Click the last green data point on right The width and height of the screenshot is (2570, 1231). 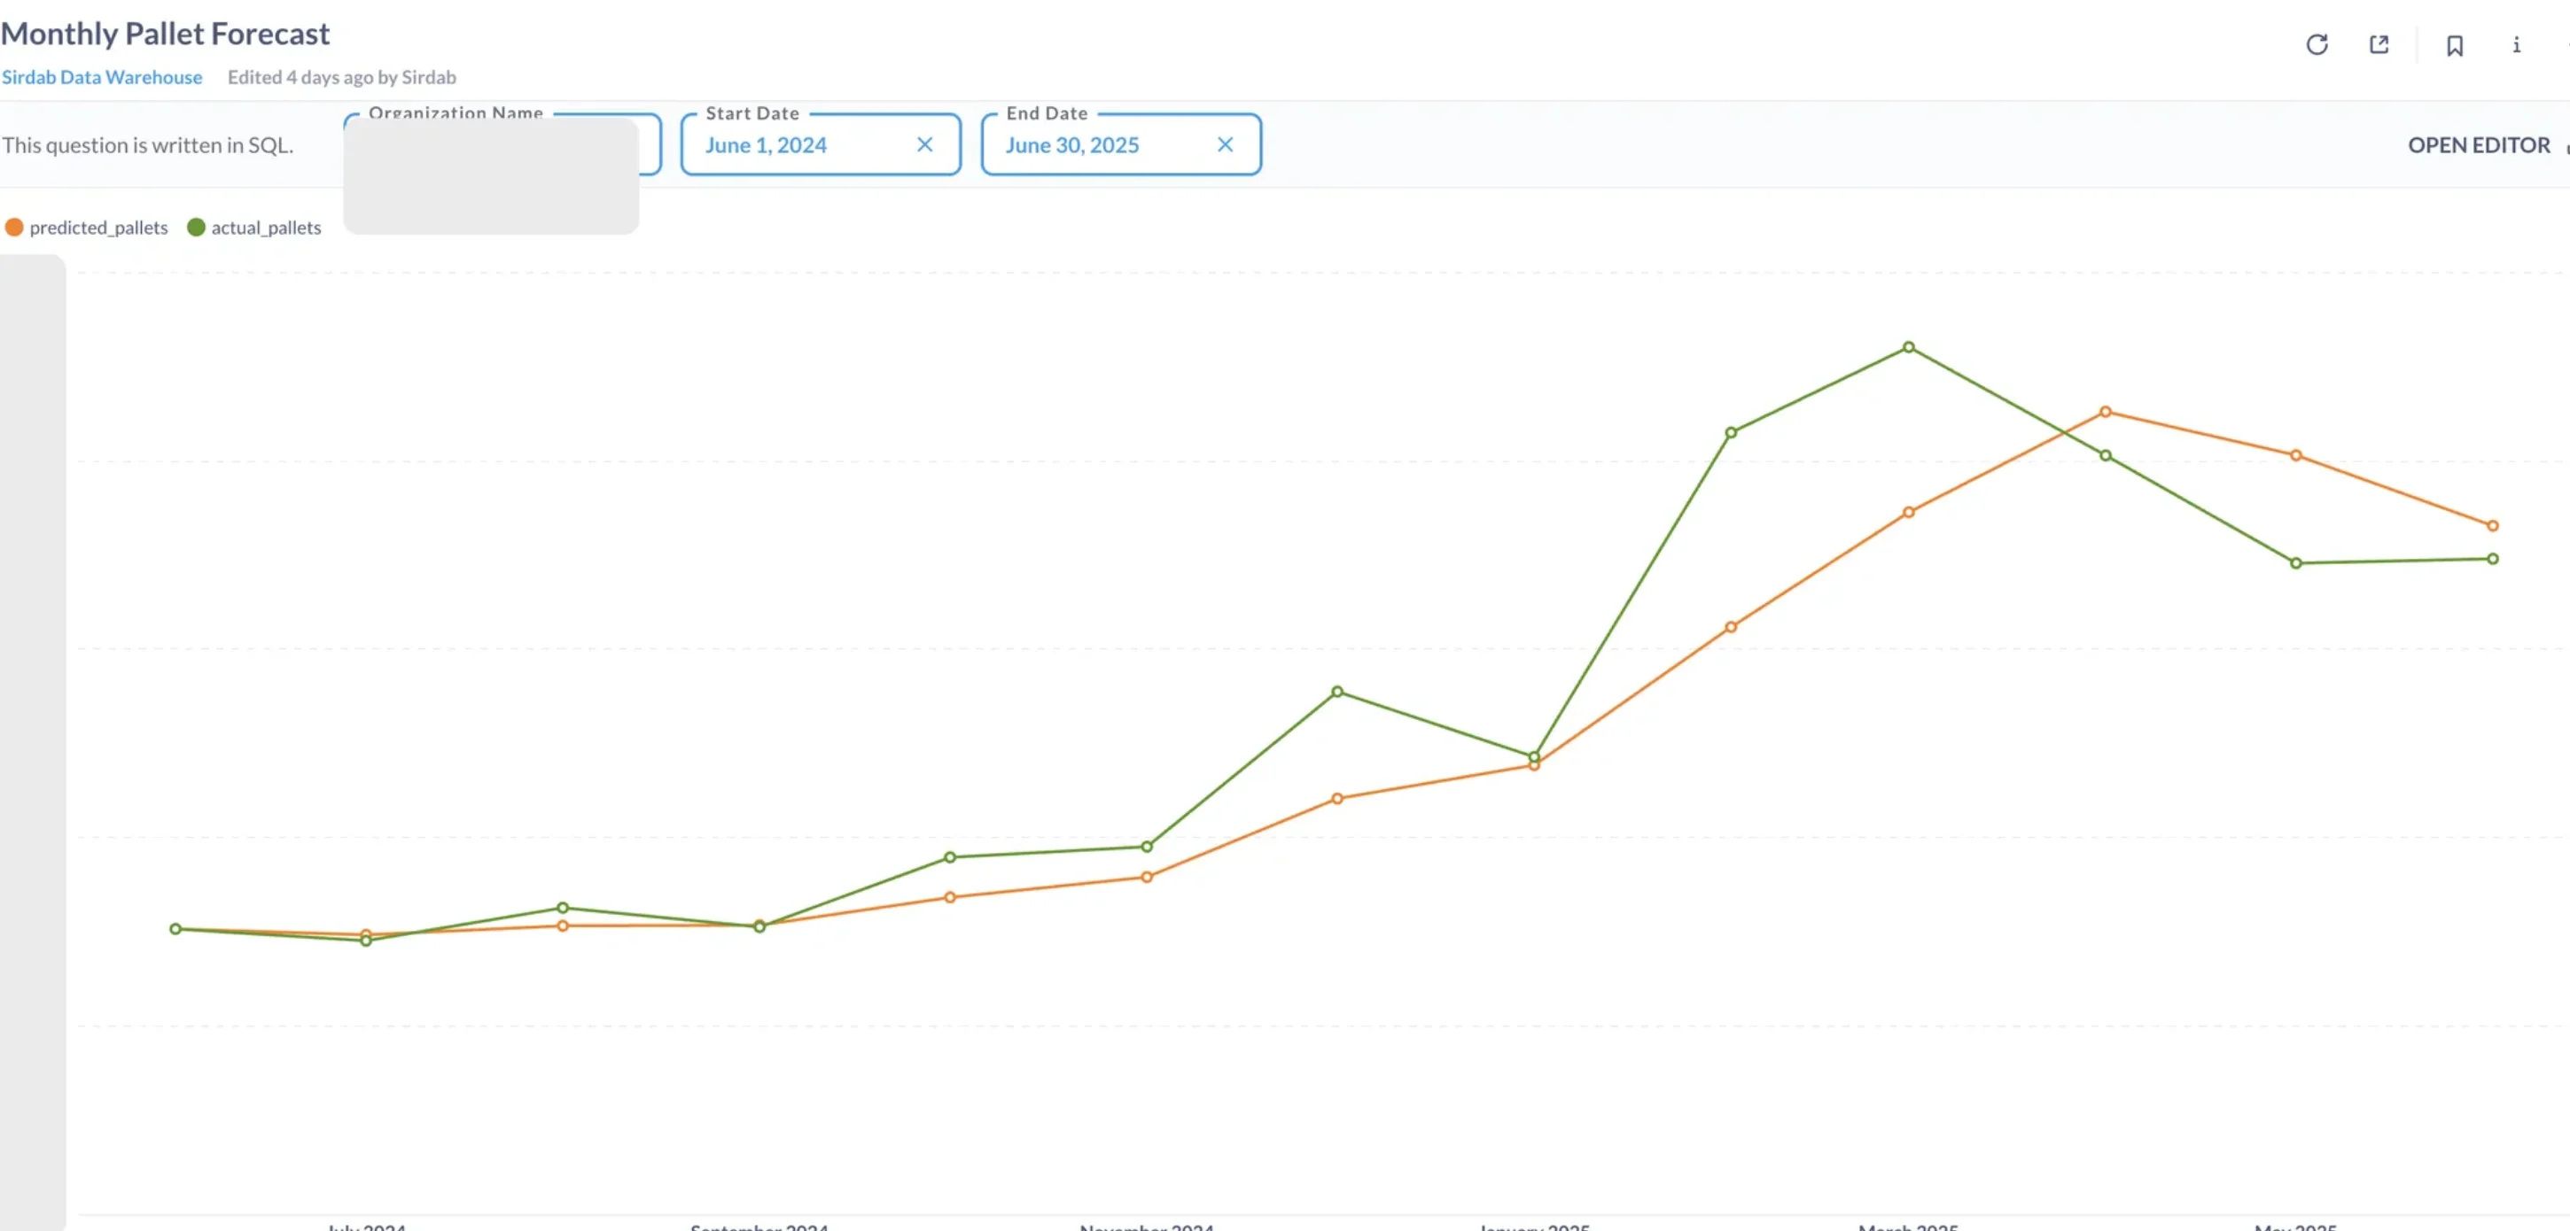(2492, 559)
